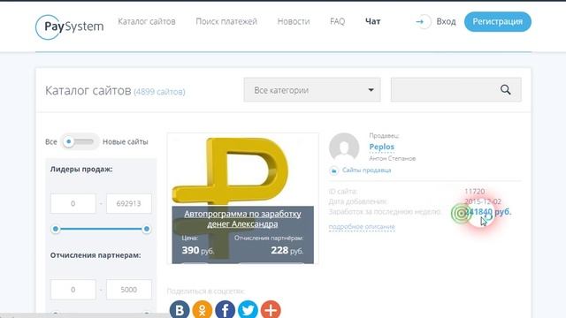
Task: Click the Регистрация button
Action: [497, 21]
